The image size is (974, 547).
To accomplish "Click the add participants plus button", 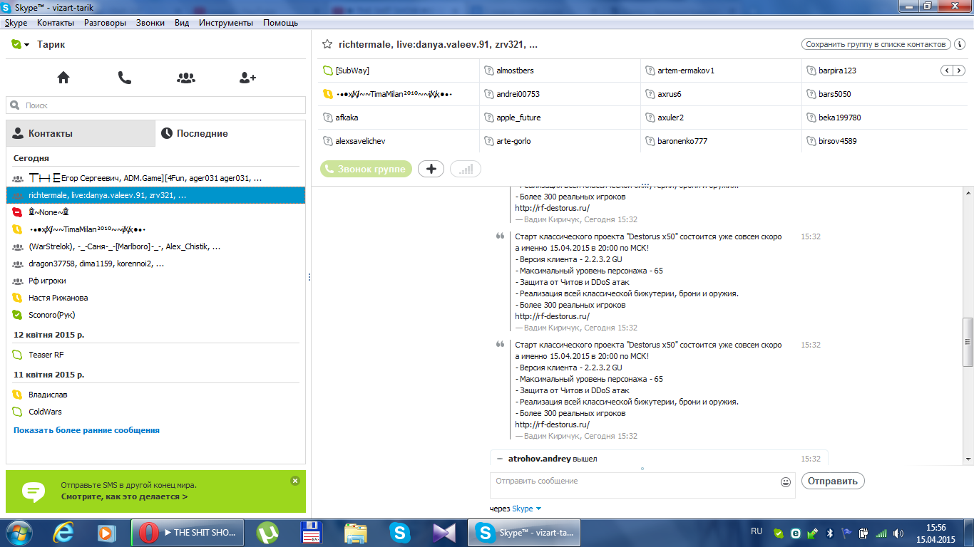I will [x=431, y=169].
